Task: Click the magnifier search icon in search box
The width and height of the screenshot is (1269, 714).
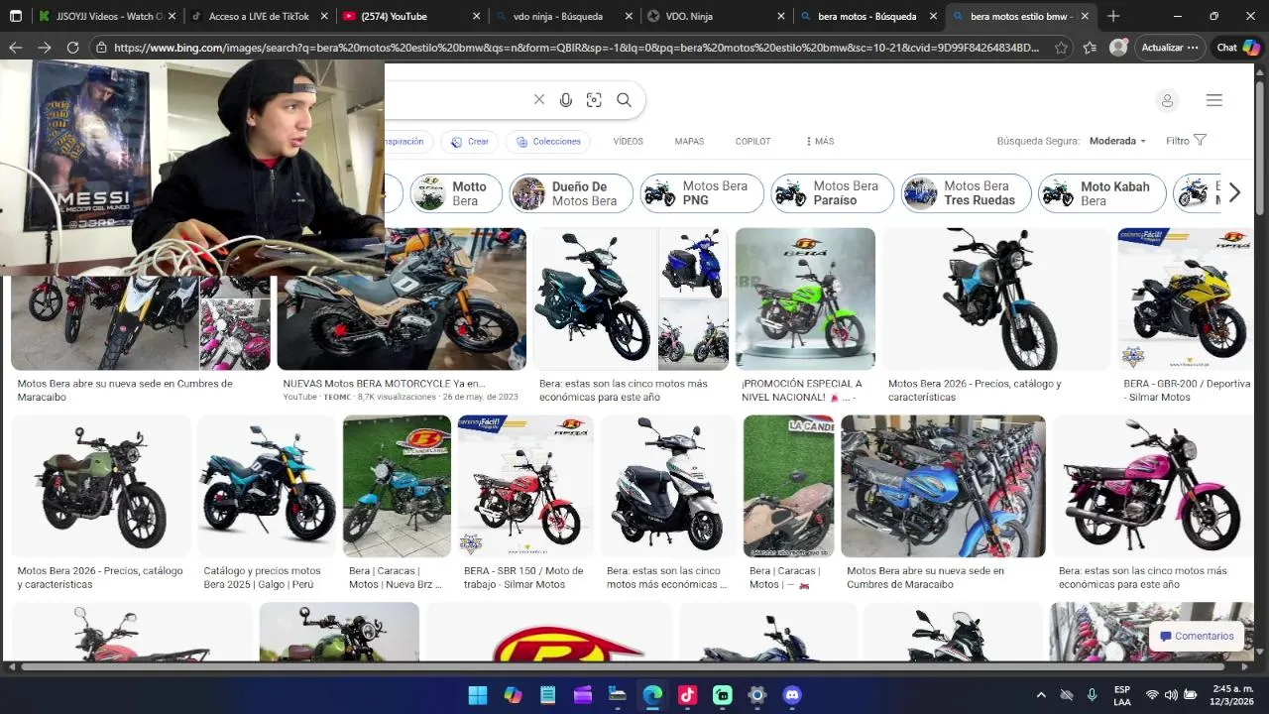Action: click(x=624, y=100)
